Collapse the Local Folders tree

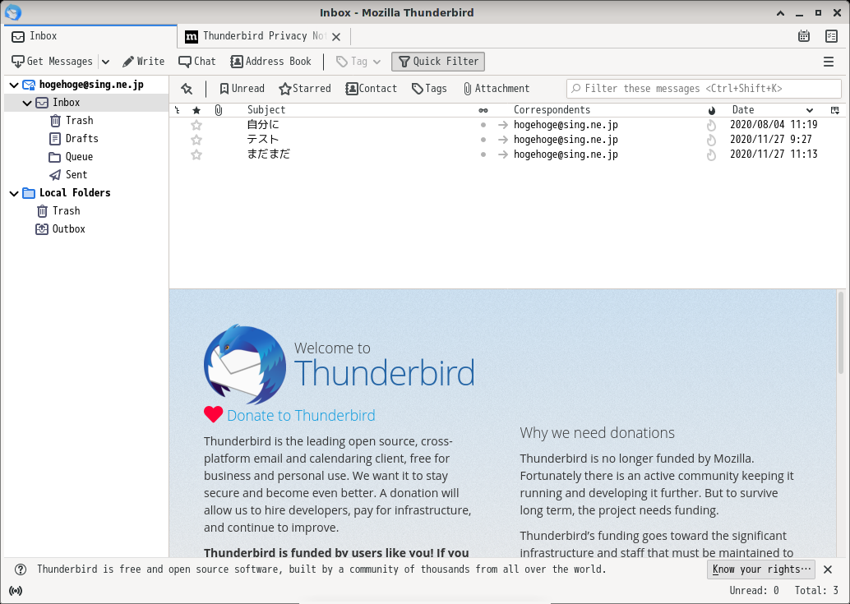click(14, 193)
